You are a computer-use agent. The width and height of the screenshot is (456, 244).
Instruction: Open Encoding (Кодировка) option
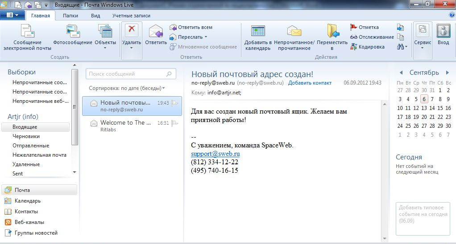point(367,47)
